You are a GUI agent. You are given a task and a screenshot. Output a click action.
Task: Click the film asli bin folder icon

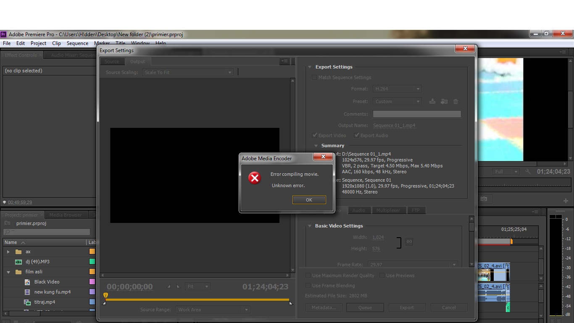tap(18, 272)
